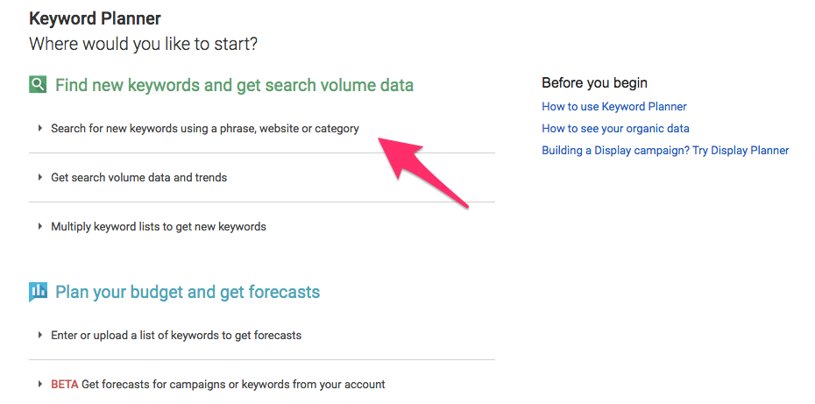Click the green magnifier search icon
815x404 pixels.
pyautogui.click(x=38, y=85)
